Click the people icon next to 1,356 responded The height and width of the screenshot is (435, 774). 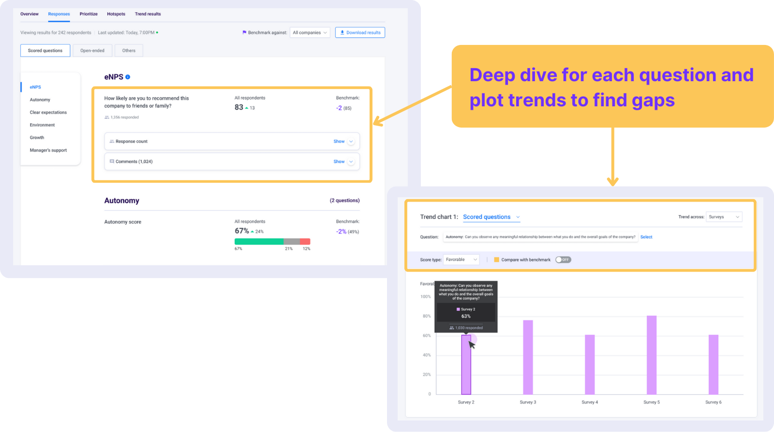tap(106, 117)
